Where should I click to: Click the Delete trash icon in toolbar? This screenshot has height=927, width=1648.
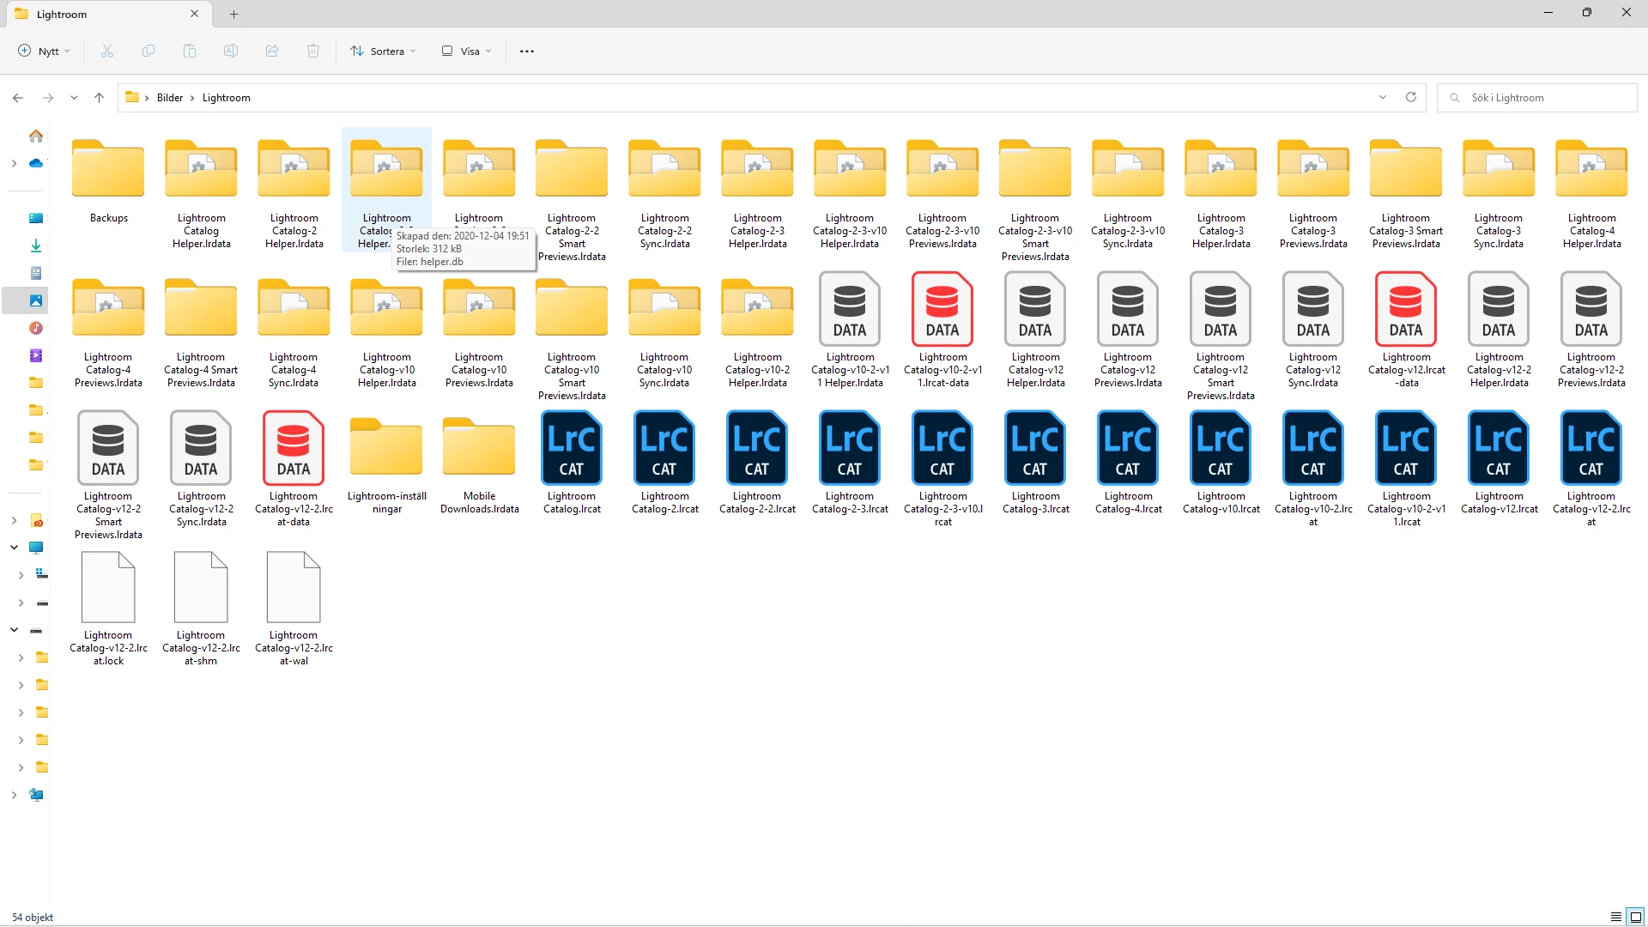click(x=313, y=51)
